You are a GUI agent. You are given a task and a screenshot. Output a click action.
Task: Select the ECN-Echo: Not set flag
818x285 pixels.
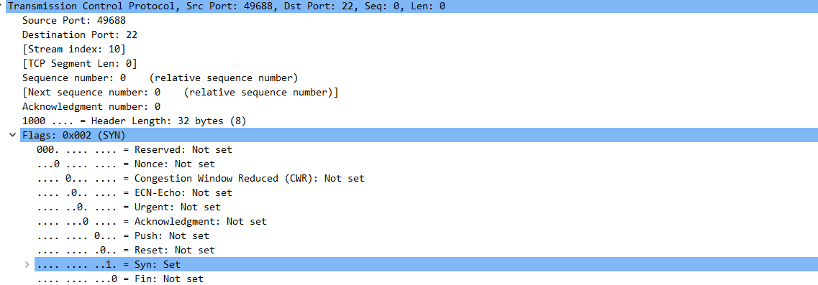click(134, 193)
